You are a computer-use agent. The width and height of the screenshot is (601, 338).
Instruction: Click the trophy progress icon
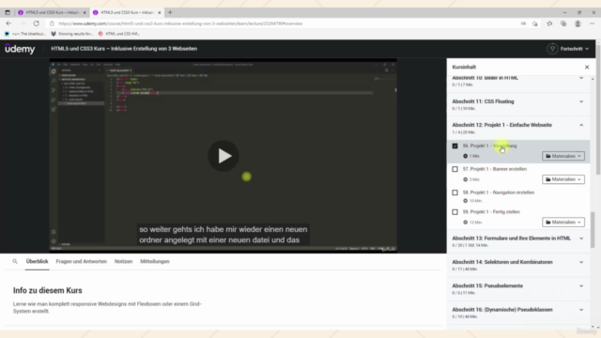[x=552, y=49]
